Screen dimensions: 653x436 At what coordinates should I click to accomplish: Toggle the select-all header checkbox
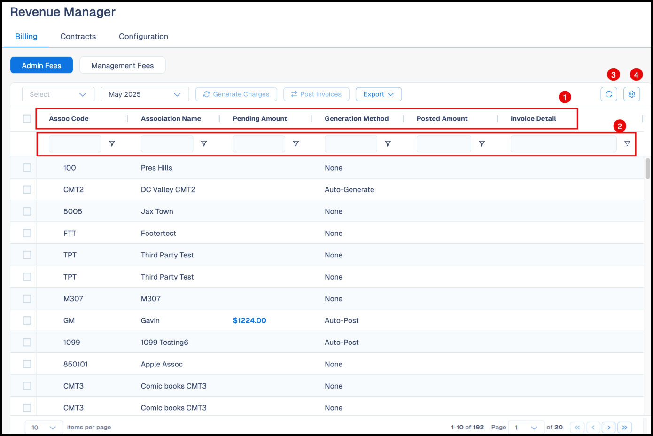(x=27, y=119)
